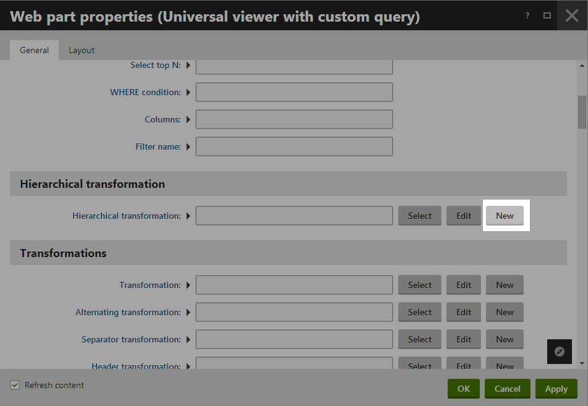Image resolution: width=588 pixels, height=406 pixels.
Task: Expand the Separator transformation arrow
Action: [x=188, y=340]
